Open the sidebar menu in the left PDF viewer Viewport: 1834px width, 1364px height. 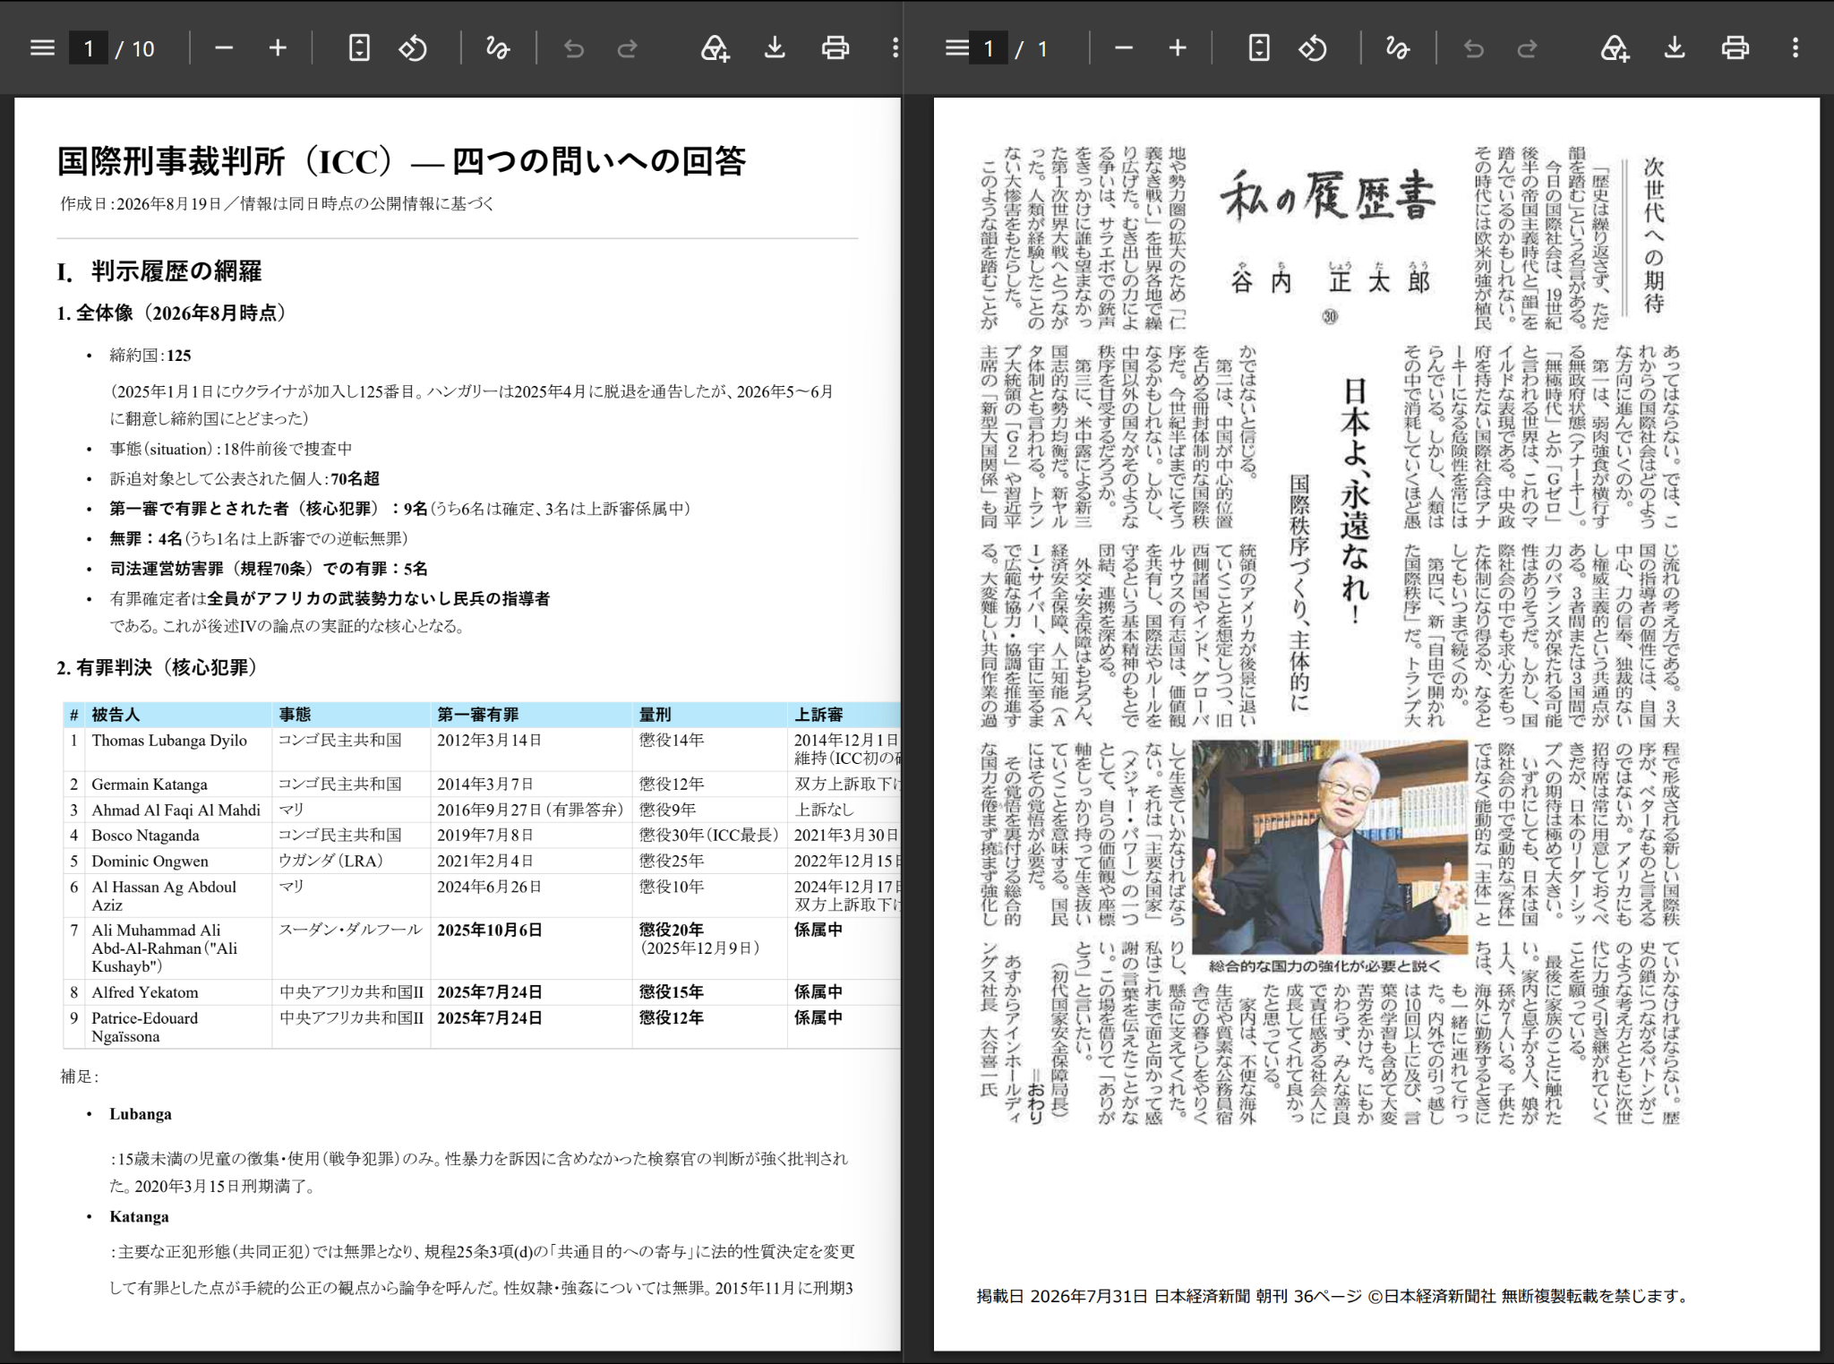tap(42, 47)
